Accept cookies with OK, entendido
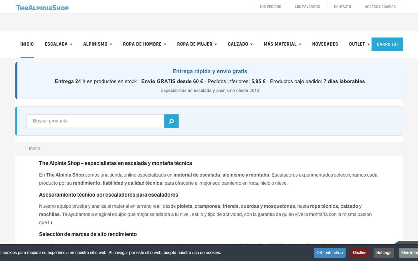Image resolution: width=418 pixels, height=261 pixels. click(329, 253)
